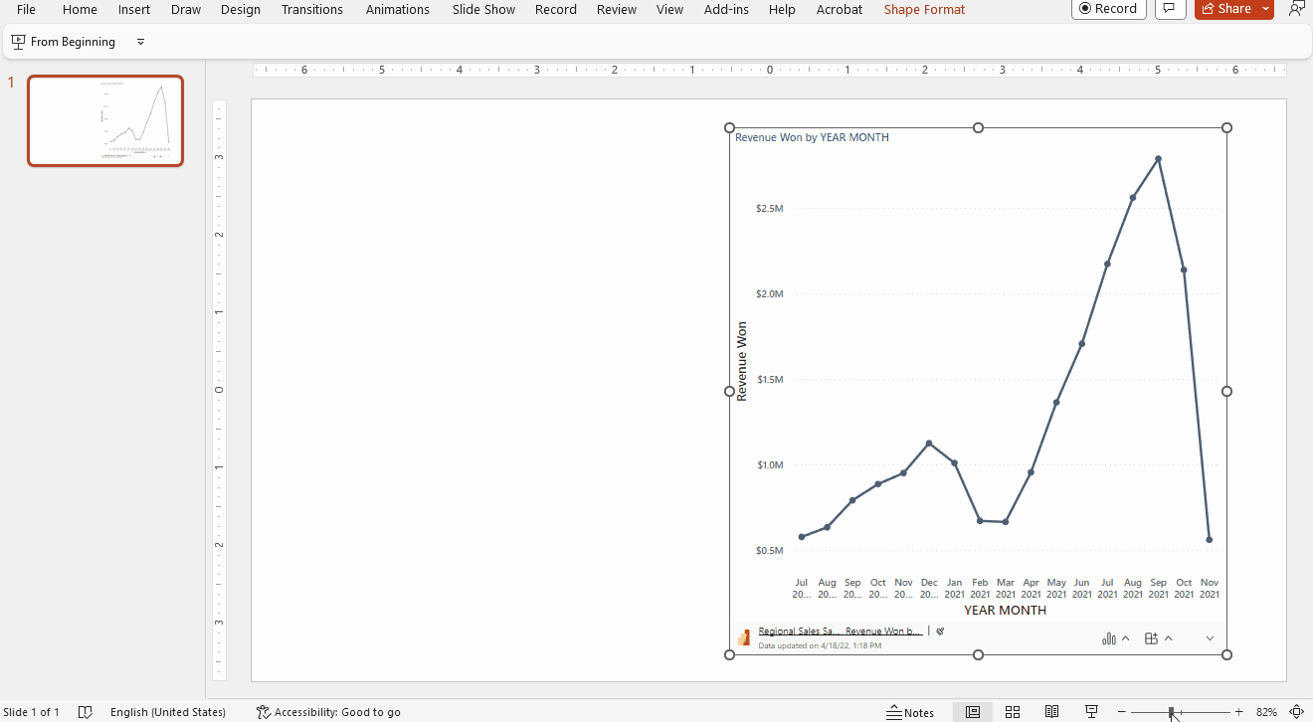Screen dimensions: 1313x722
Task: Run the Accessibility checker
Action: 328,712
